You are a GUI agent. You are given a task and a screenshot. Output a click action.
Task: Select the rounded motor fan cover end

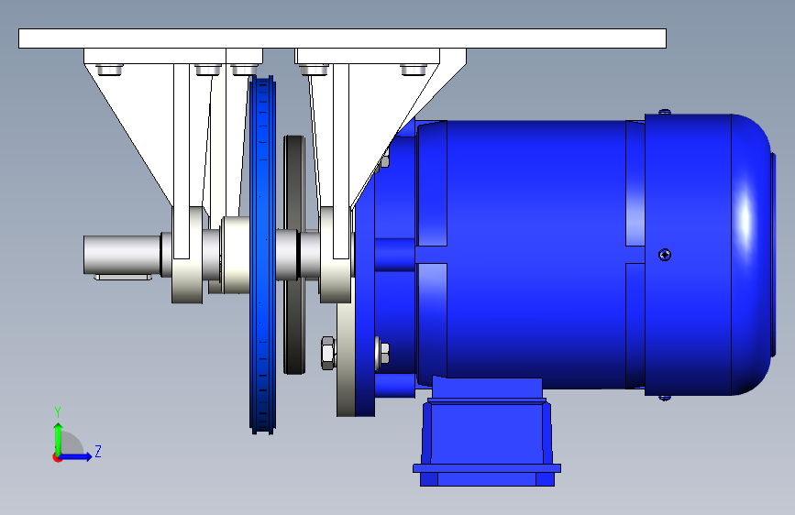tap(751, 255)
